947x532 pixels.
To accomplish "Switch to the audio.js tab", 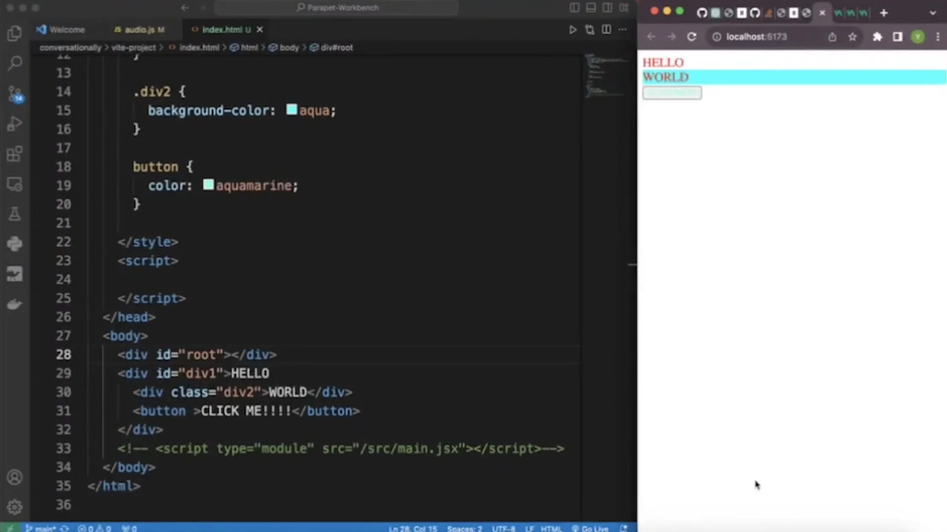I will click(140, 30).
